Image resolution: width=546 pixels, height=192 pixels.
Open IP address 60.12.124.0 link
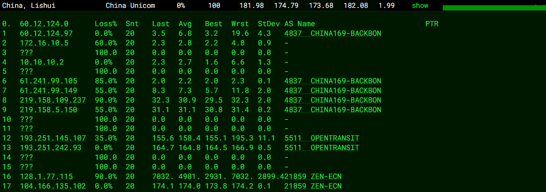click(x=44, y=24)
